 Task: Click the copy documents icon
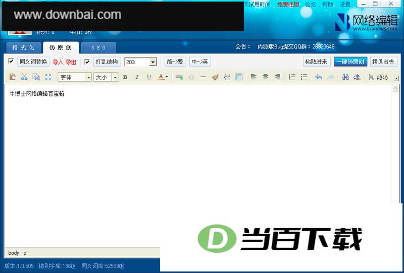(x=36, y=77)
